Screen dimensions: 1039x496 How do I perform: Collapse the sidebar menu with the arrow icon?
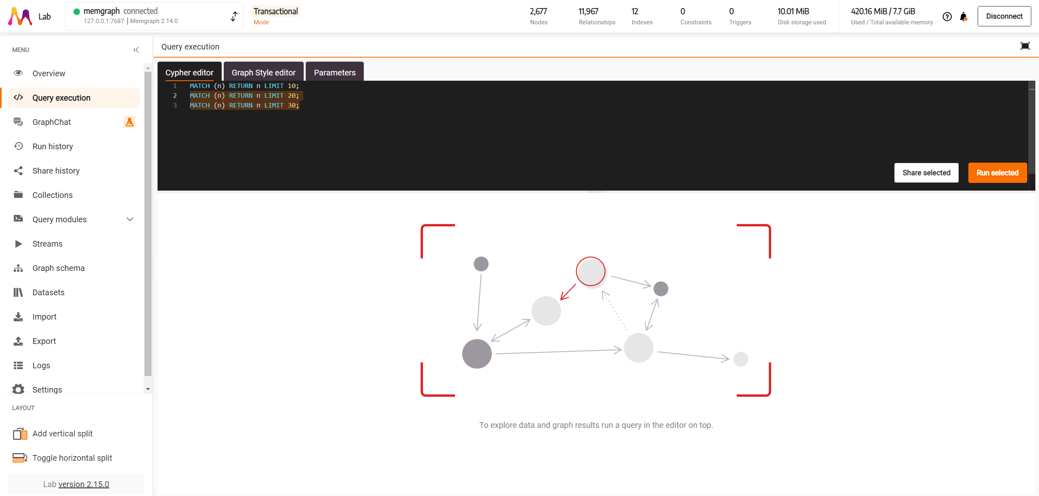tap(136, 50)
